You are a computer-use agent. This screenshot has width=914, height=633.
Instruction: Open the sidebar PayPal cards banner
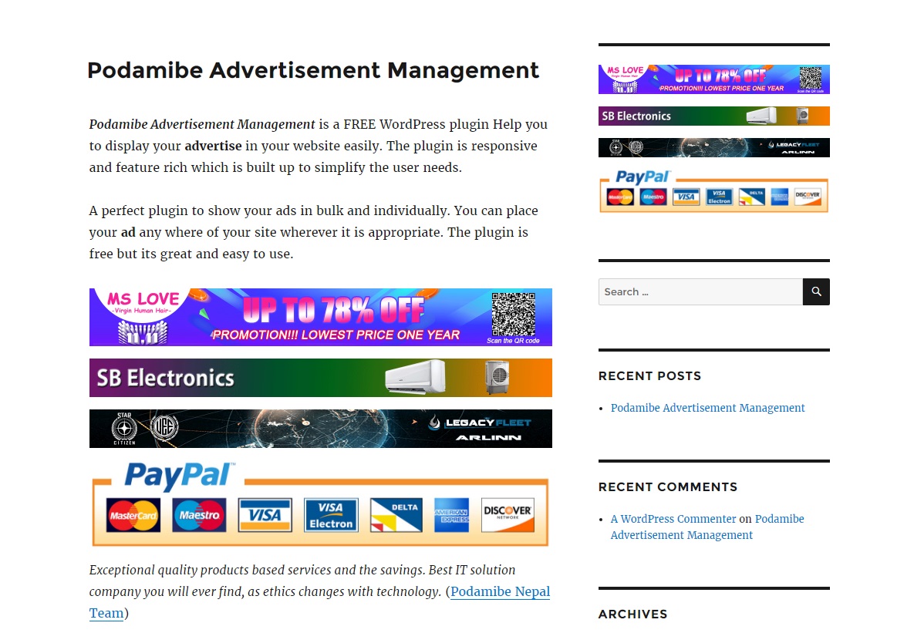point(714,191)
